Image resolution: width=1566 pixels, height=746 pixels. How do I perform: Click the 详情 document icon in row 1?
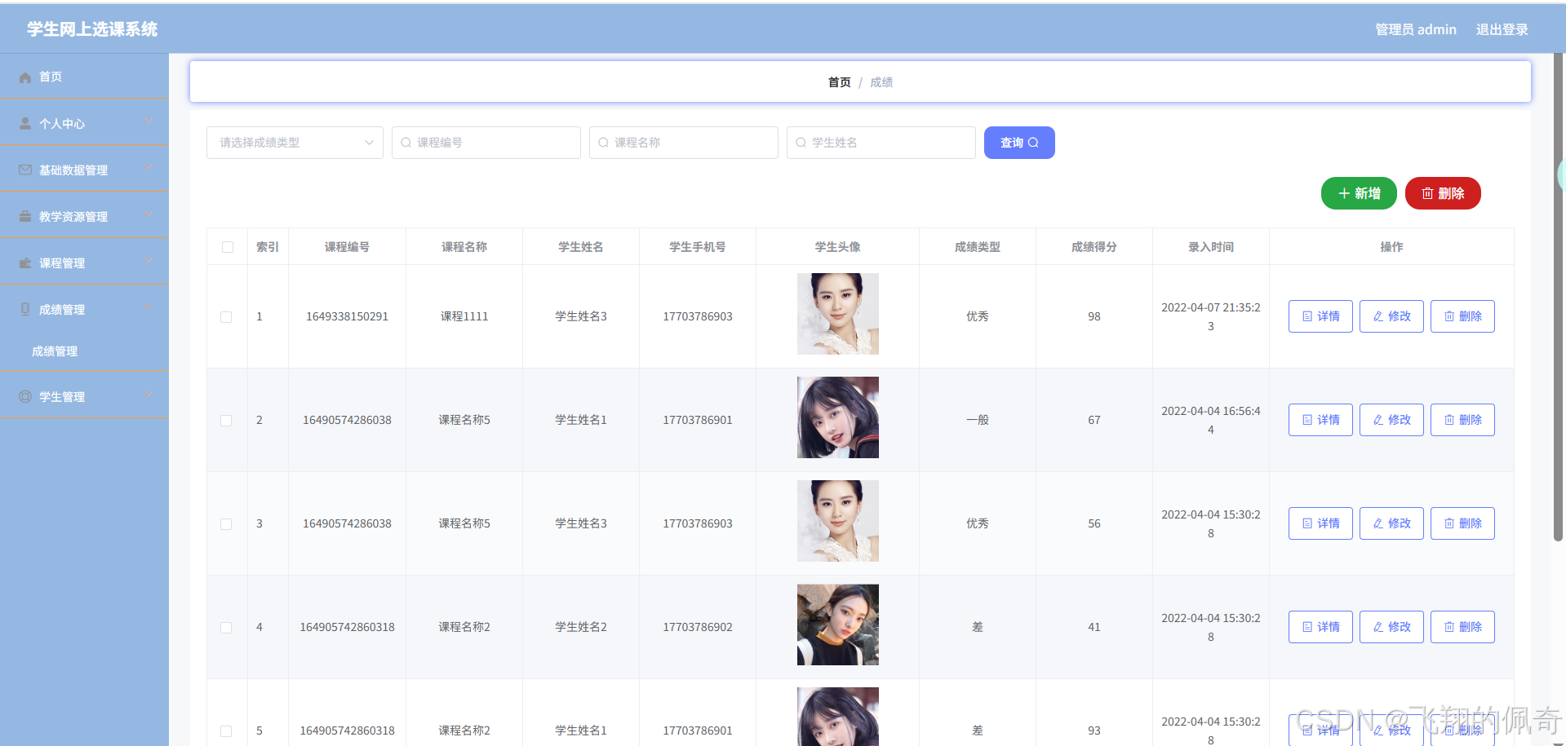1307,316
